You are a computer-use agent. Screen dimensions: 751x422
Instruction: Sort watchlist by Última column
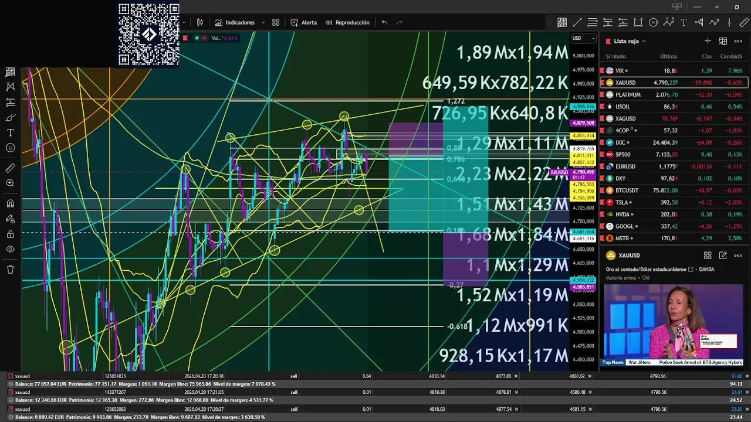(668, 56)
